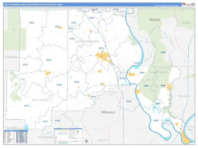Click the 'CAPE GIRARDEAU' county label
This screenshot has height=148, width=198.
[87, 41]
